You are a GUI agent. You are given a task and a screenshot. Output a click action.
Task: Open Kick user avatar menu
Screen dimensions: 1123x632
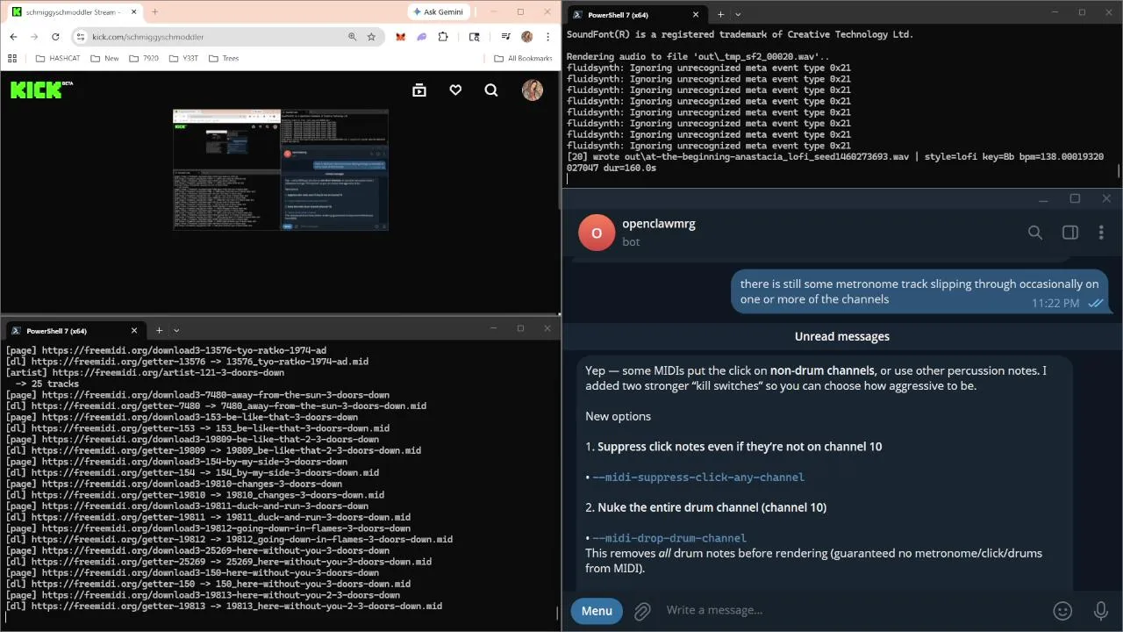coord(533,90)
